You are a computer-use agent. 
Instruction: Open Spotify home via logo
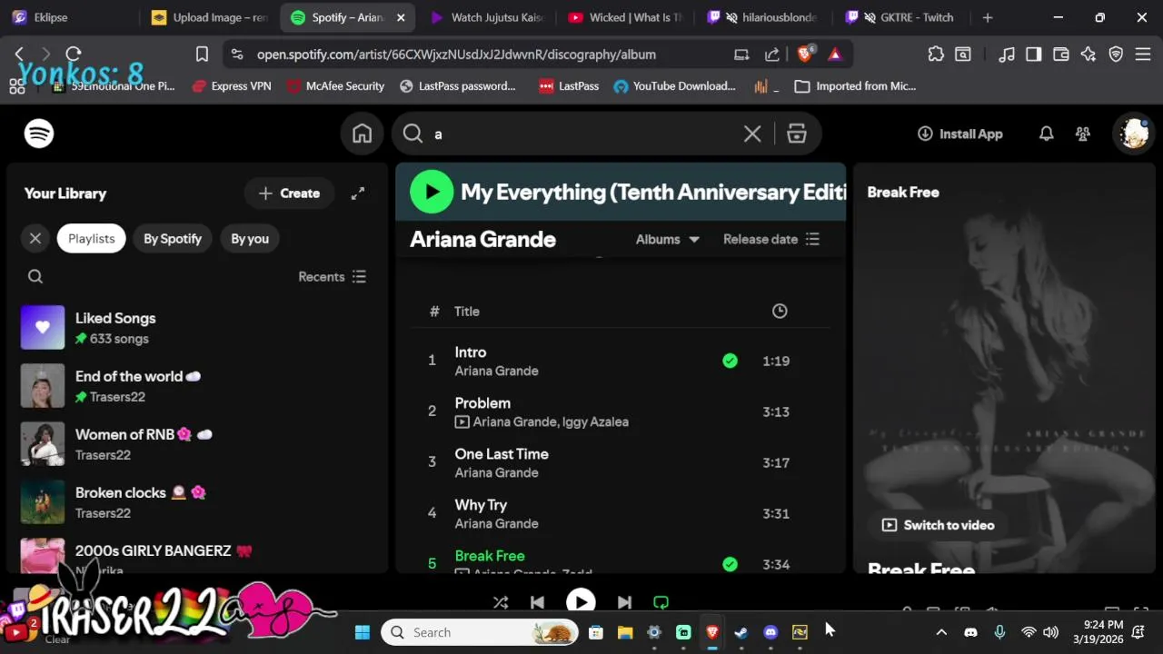(39, 134)
